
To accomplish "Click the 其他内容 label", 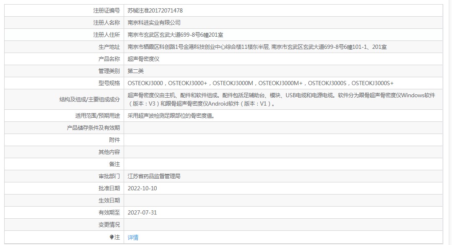I will pyautogui.click(x=109, y=152).
